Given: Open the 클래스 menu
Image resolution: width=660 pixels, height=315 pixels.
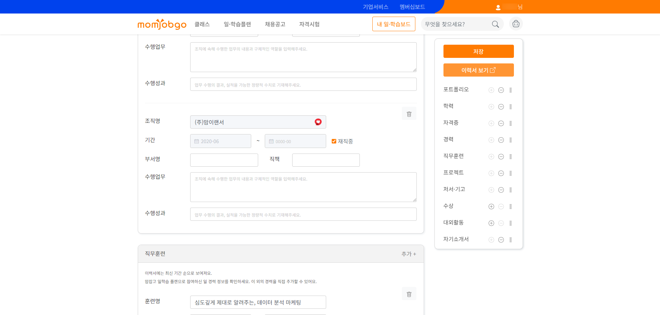Looking at the screenshot, I should point(202,24).
